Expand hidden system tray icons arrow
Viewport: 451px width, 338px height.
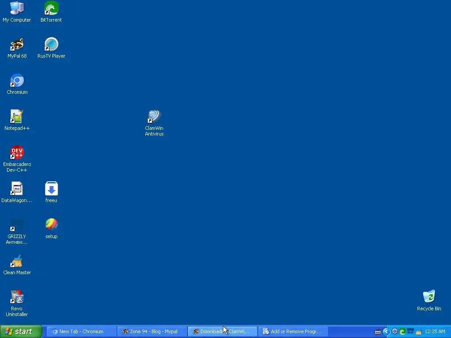(386, 331)
